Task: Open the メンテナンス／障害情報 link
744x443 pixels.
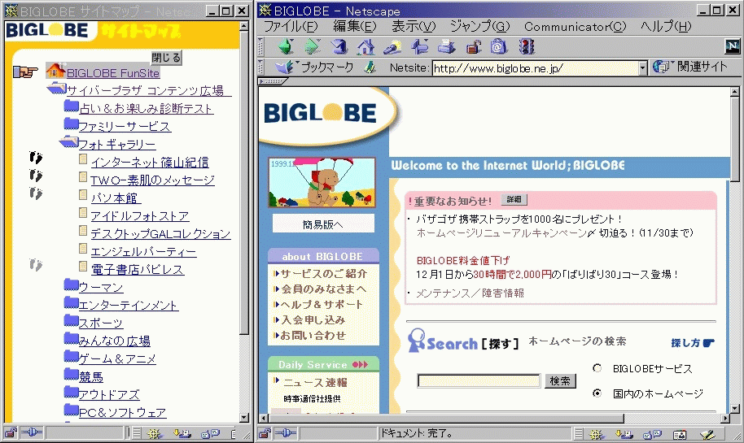Action: (470, 293)
